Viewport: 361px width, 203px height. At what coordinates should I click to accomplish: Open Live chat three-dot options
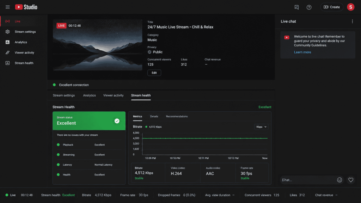coord(352,21)
